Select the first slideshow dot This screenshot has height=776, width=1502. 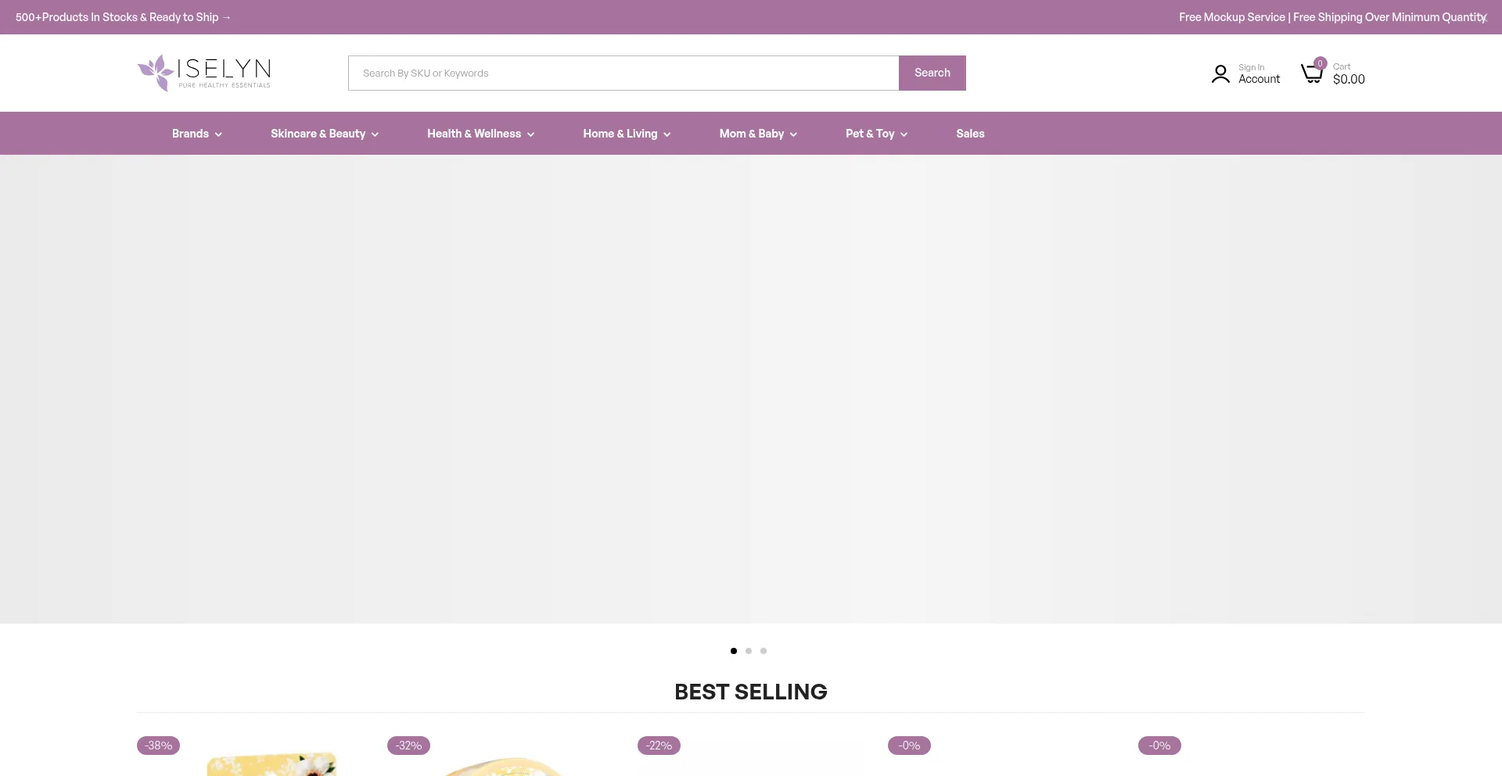tap(734, 651)
